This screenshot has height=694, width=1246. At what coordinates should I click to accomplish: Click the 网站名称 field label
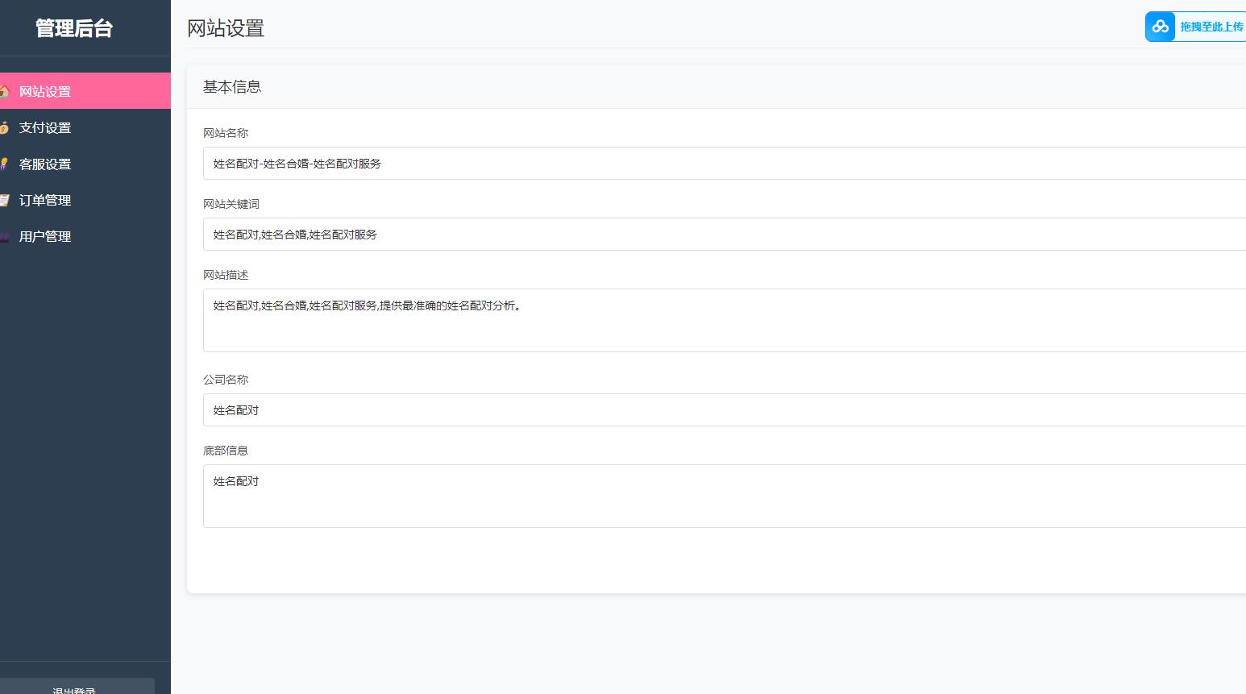226,133
